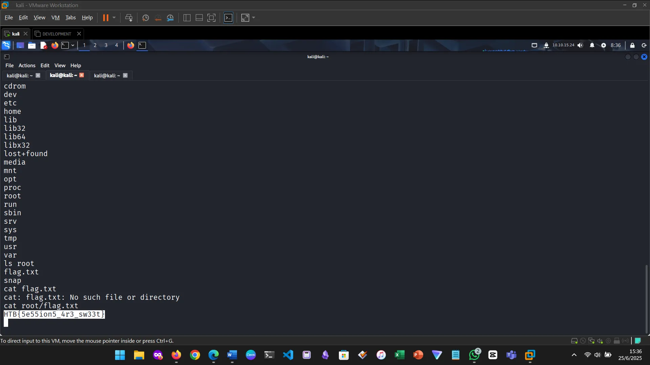
Task: Click Send Ctrl+Alt+Del icon
Action: click(129, 18)
